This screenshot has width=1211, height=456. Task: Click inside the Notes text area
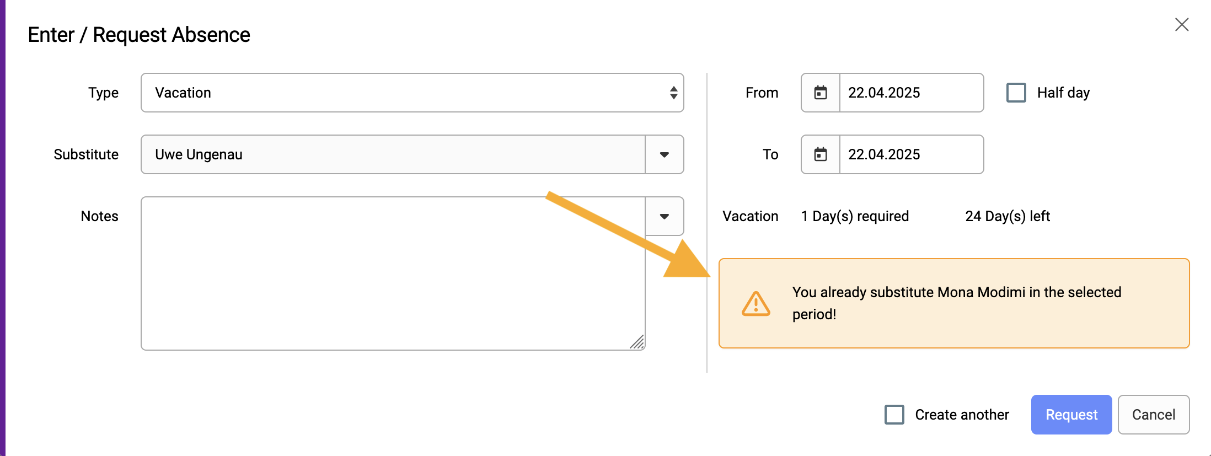point(393,273)
